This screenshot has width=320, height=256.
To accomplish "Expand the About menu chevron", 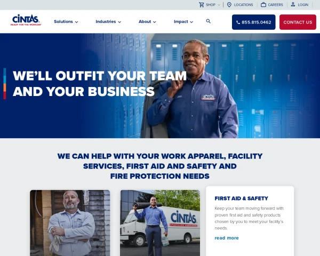I will [x=155, y=22].
